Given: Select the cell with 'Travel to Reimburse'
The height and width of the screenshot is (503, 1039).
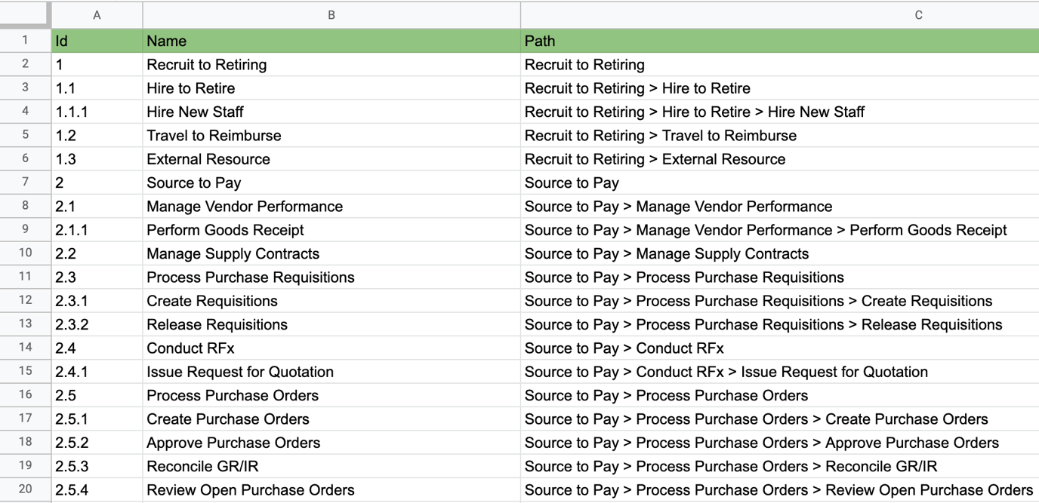Looking at the screenshot, I should click(214, 135).
